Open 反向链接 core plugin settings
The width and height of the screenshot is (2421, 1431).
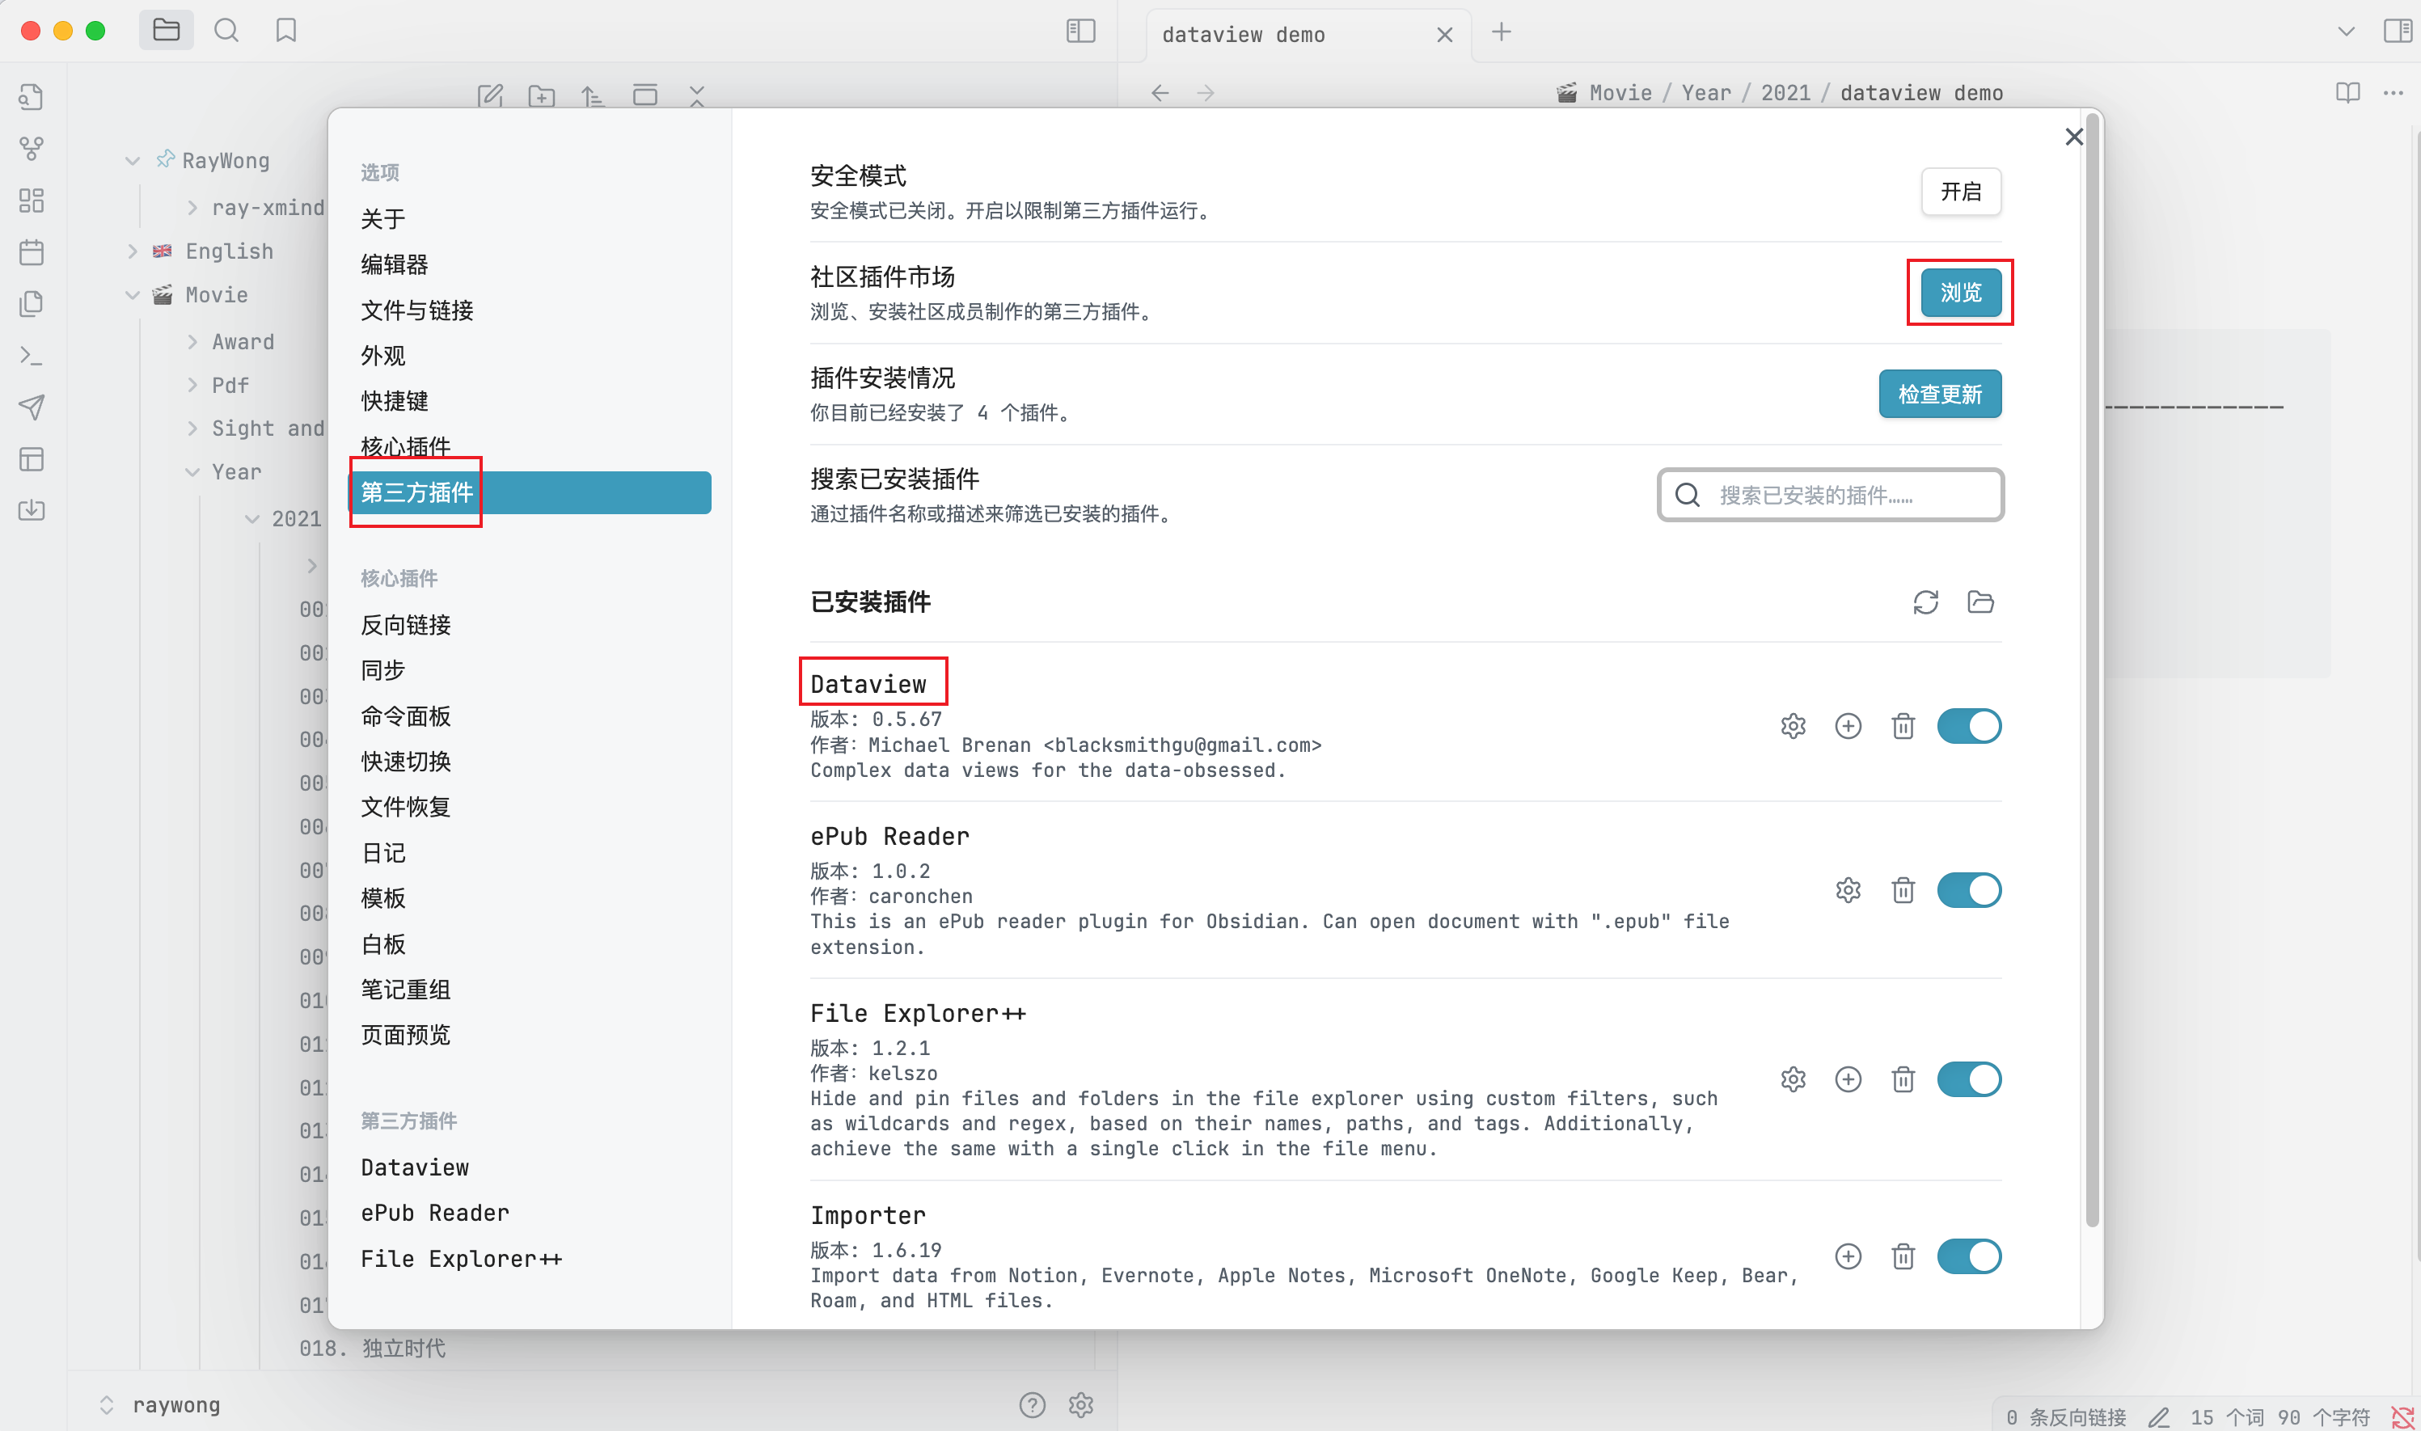(406, 625)
